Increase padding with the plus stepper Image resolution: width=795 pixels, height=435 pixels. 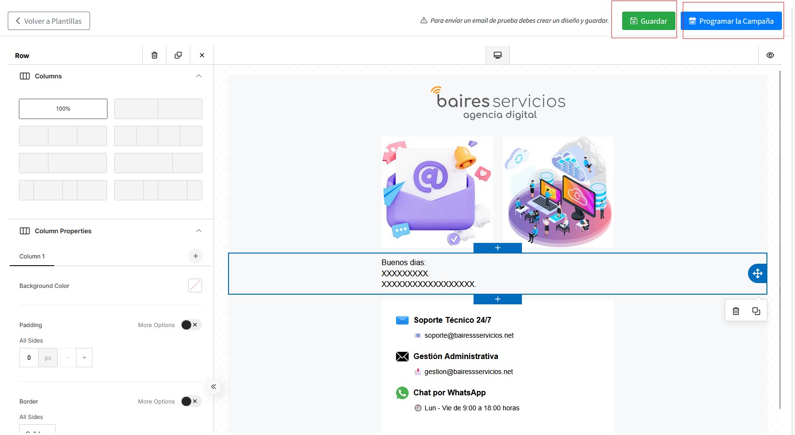tap(84, 358)
